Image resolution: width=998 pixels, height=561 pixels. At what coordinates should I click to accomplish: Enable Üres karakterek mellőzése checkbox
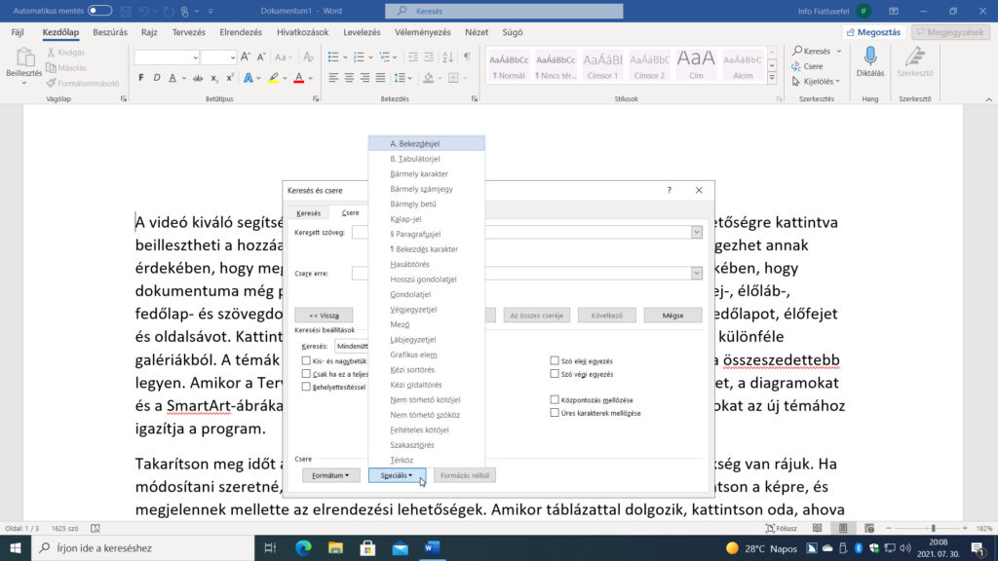click(555, 413)
